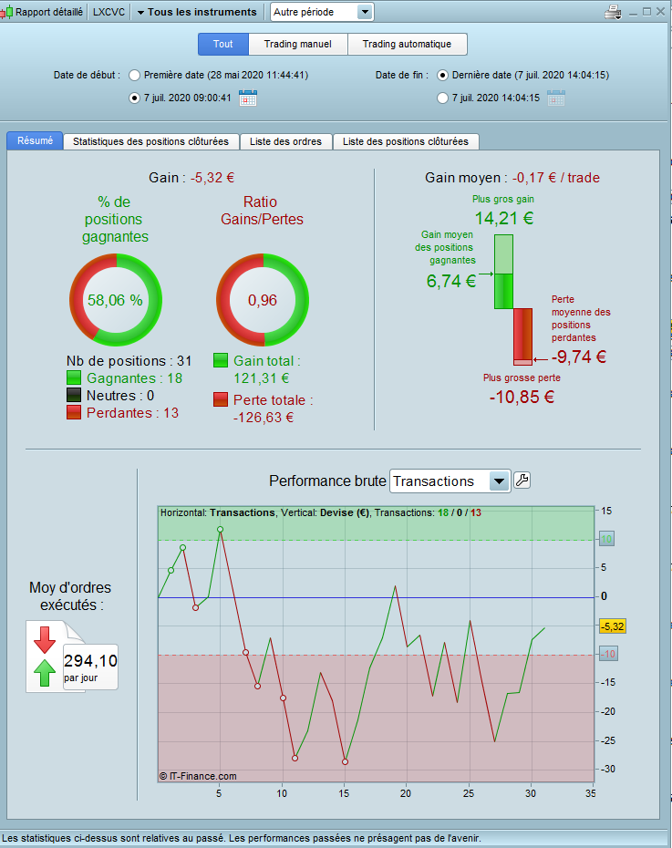Click the -126,63 € total loss value

pos(264,418)
